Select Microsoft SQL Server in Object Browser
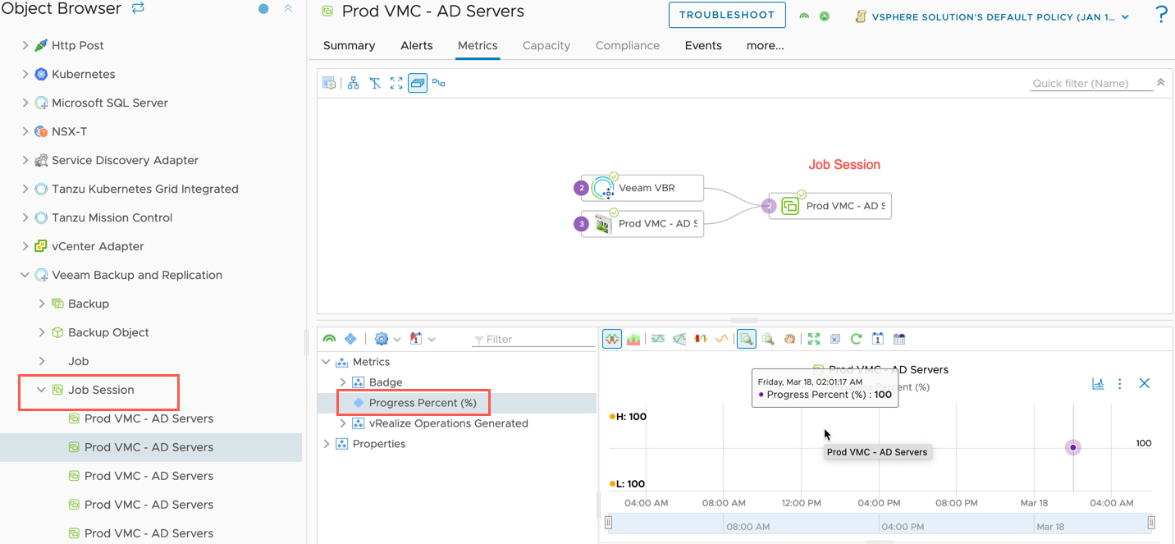This screenshot has width=1175, height=544. pyautogui.click(x=110, y=103)
